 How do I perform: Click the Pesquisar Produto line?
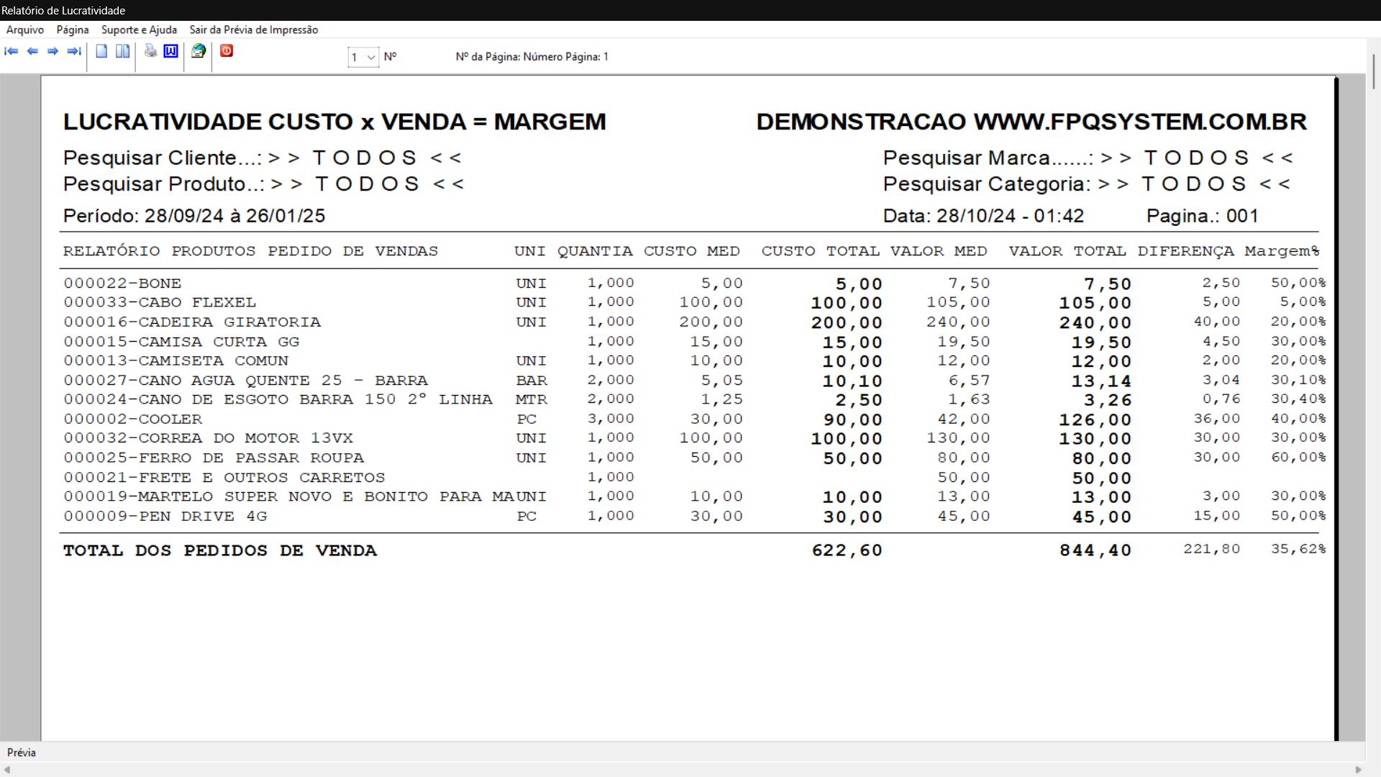pyautogui.click(x=264, y=183)
